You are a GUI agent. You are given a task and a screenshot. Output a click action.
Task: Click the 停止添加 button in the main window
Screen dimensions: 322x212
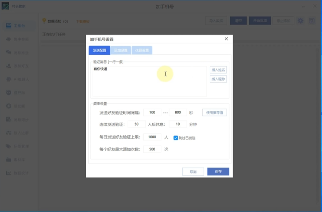point(283,21)
